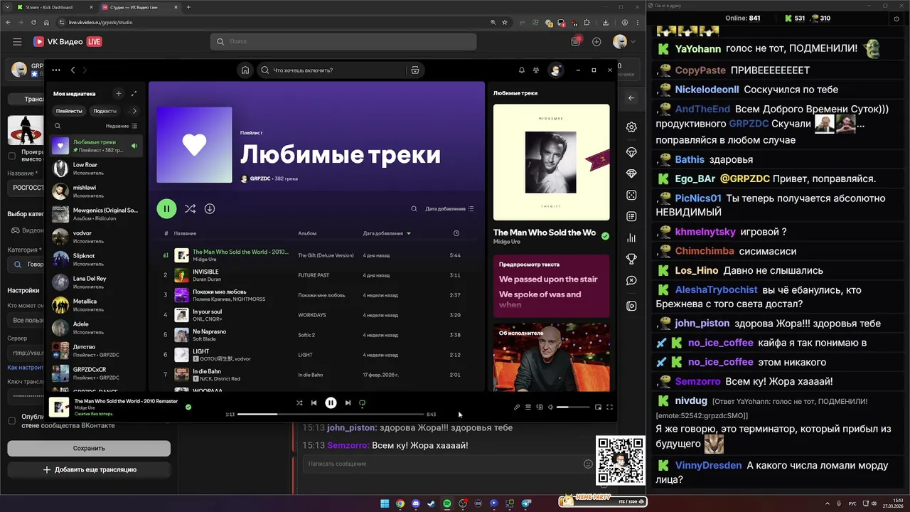This screenshot has height=512, width=910.
Task: Open the playback queue icon
Action: 528,407
